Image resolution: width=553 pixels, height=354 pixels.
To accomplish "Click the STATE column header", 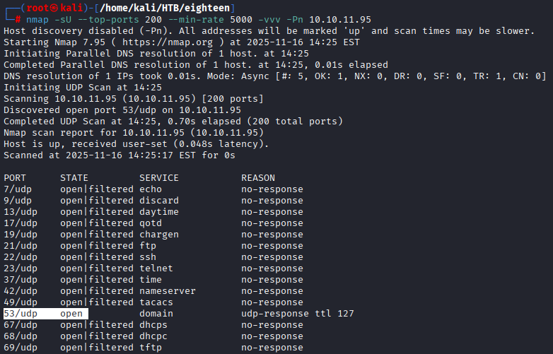I will pyautogui.click(x=74, y=177).
